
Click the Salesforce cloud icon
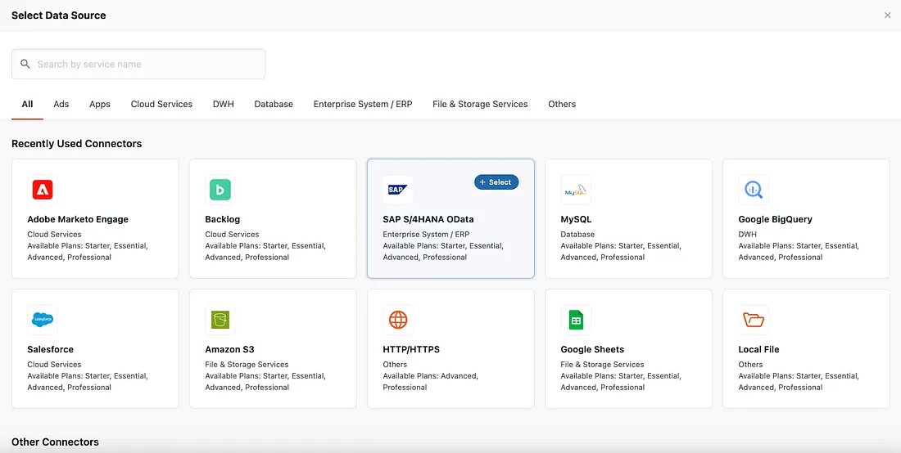pos(43,320)
